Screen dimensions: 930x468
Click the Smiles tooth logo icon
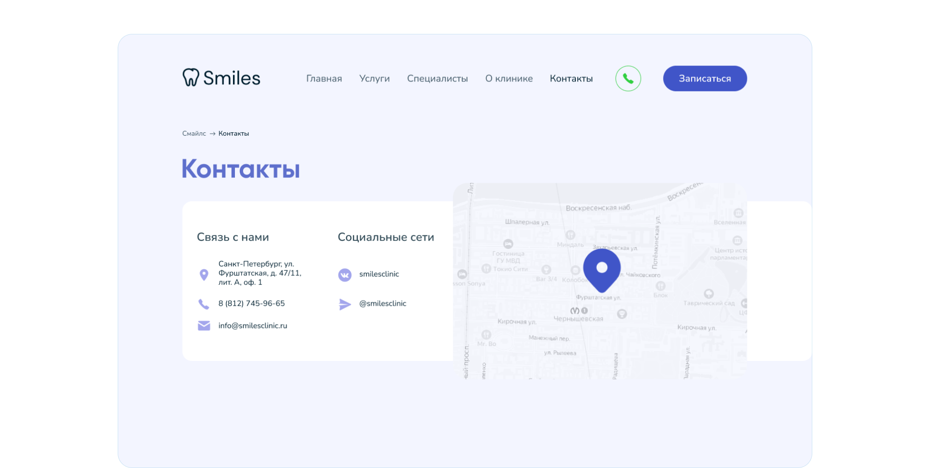[192, 78]
